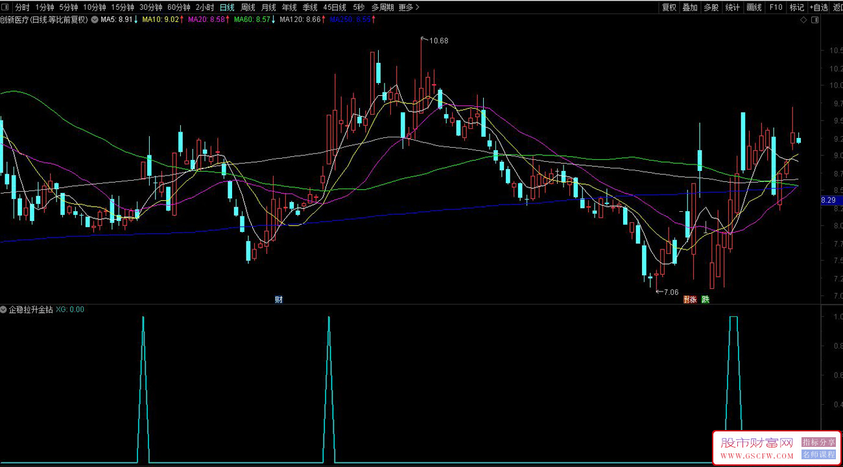Click the green 跌 marker icon
The height and width of the screenshot is (467, 843).
[x=706, y=299]
